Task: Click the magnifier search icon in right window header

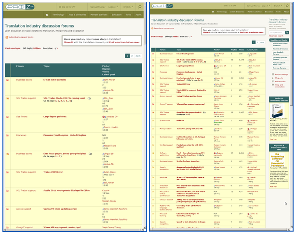Action: [287, 6]
